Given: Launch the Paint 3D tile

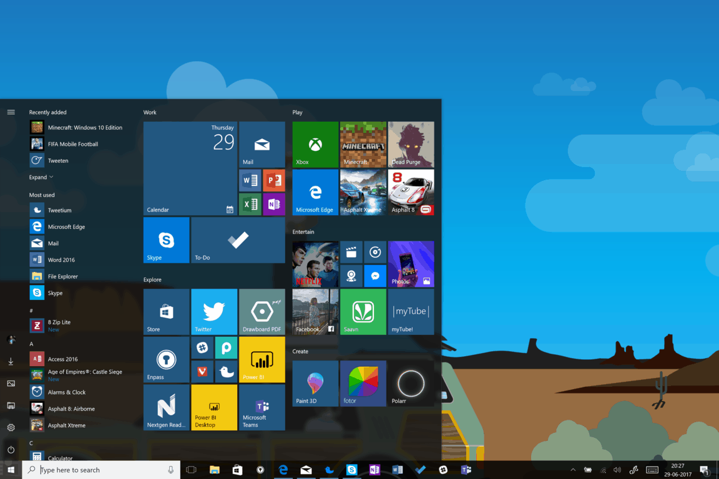Looking at the screenshot, I should point(315,384).
